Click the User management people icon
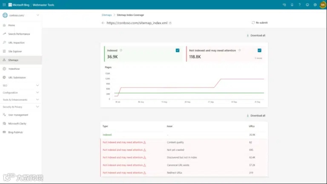The image size is (327, 184). [4, 115]
